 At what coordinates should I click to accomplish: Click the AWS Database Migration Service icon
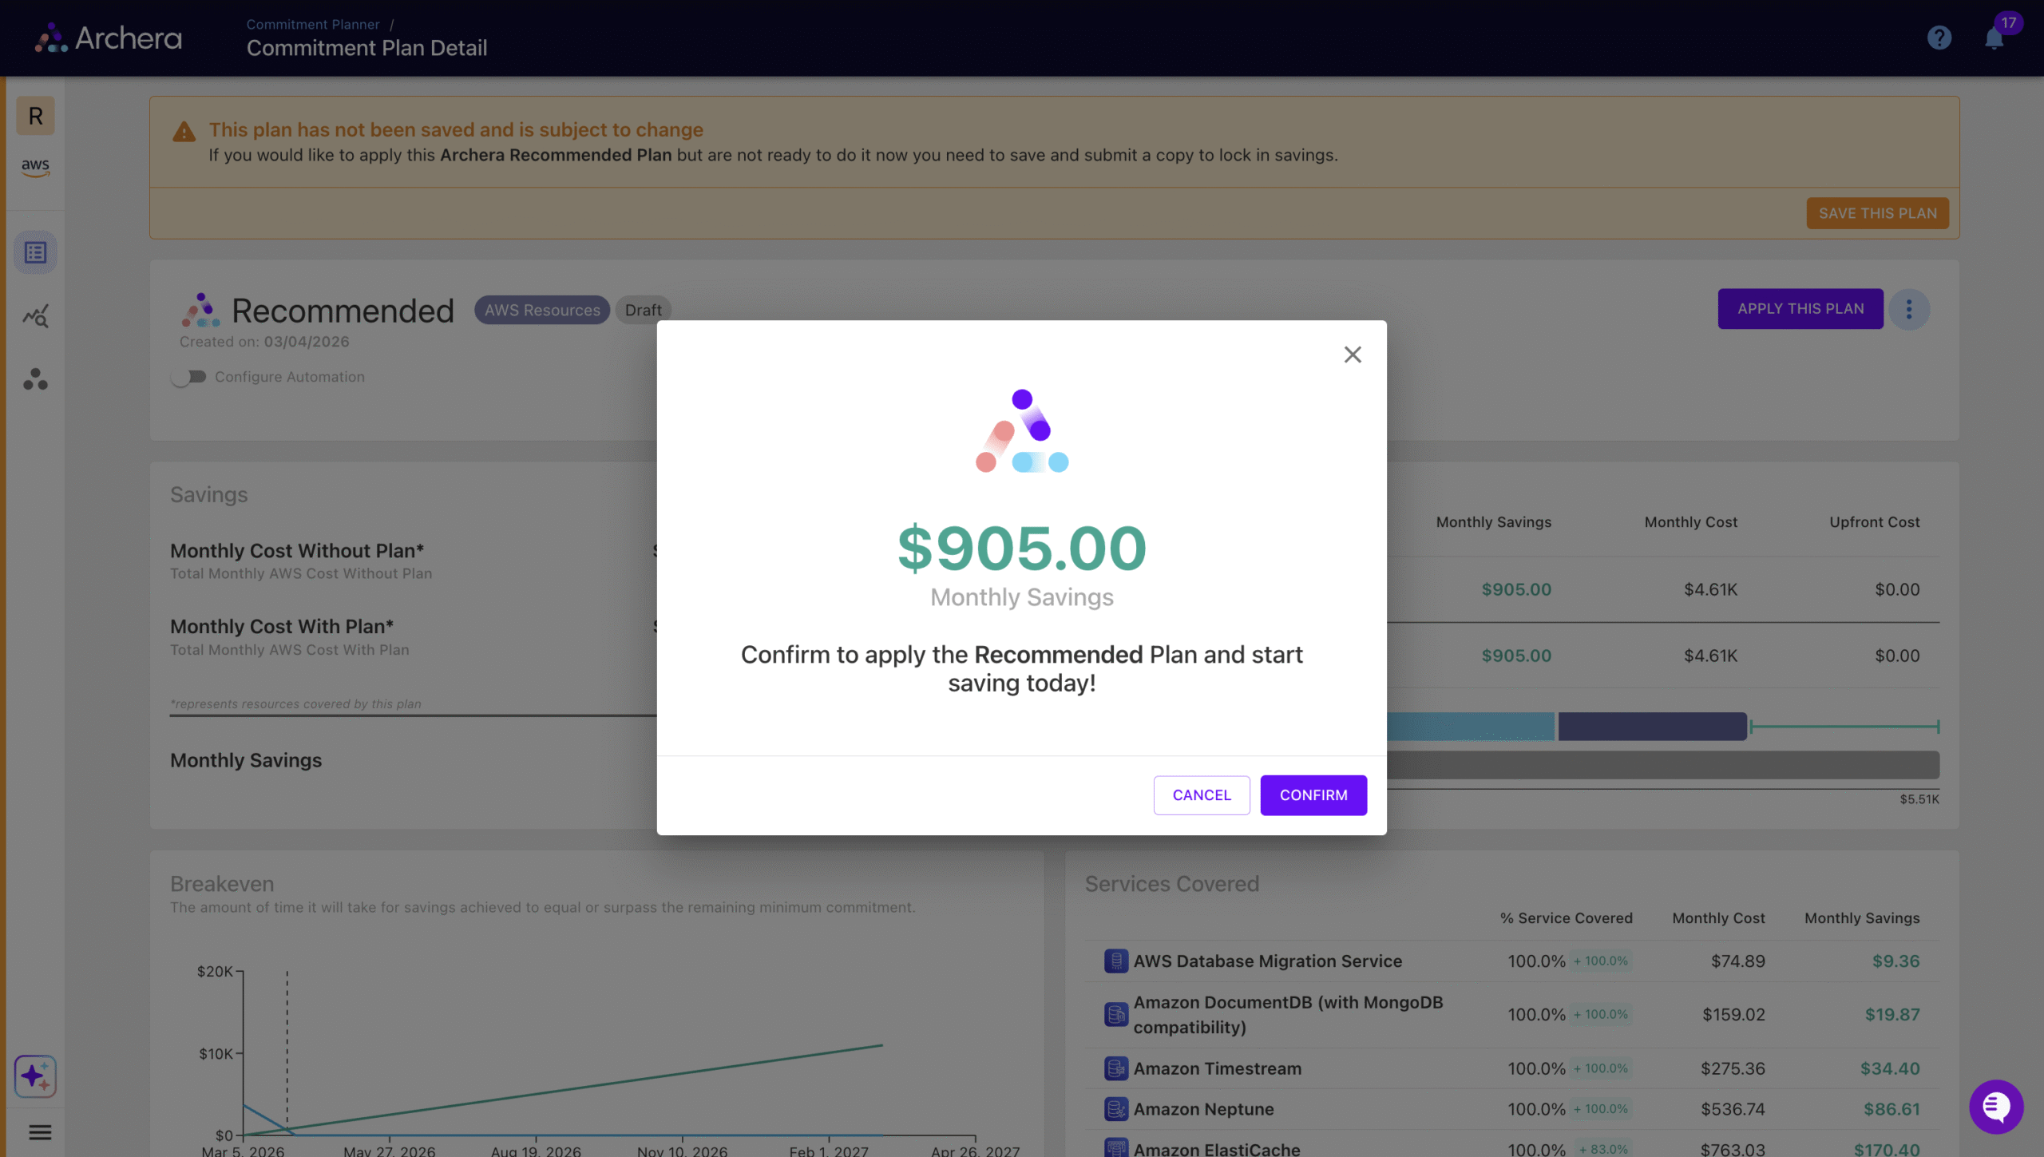[1116, 961]
